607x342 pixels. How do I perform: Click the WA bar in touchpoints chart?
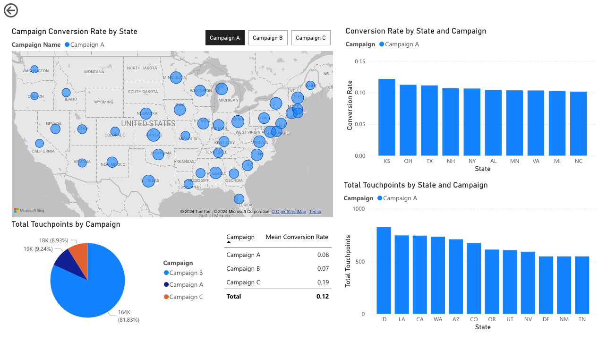(x=438, y=275)
